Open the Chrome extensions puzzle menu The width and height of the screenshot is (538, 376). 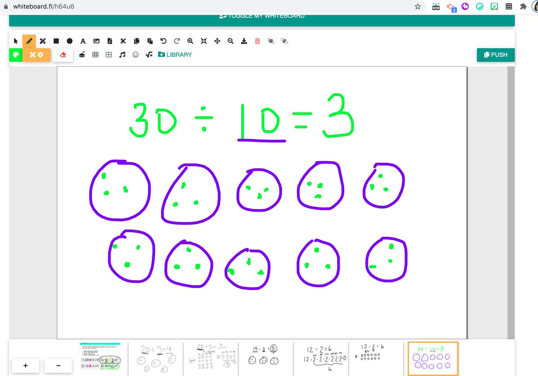tap(523, 6)
